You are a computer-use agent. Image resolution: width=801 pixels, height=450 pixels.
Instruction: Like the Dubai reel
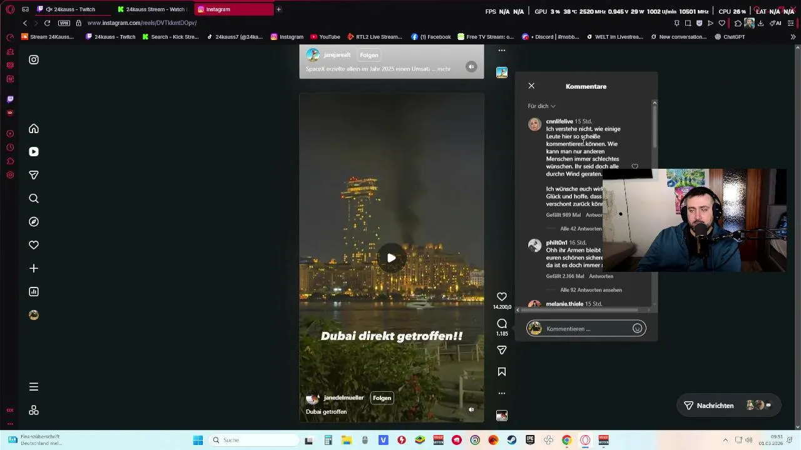(x=502, y=296)
